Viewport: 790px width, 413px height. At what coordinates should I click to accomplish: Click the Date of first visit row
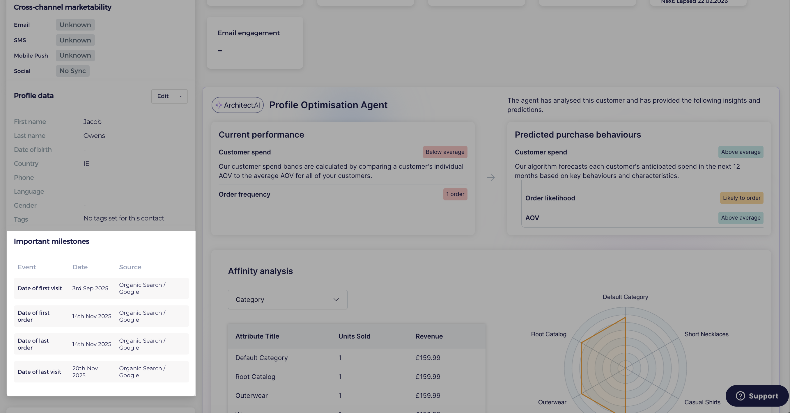point(101,288)
